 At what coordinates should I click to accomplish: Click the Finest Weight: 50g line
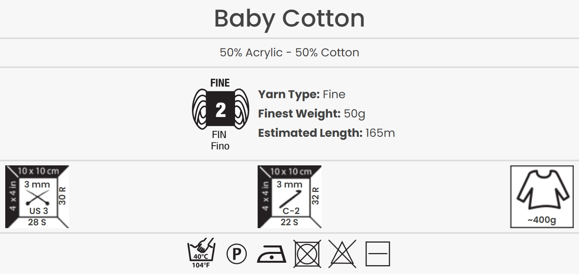pos(311,114)
